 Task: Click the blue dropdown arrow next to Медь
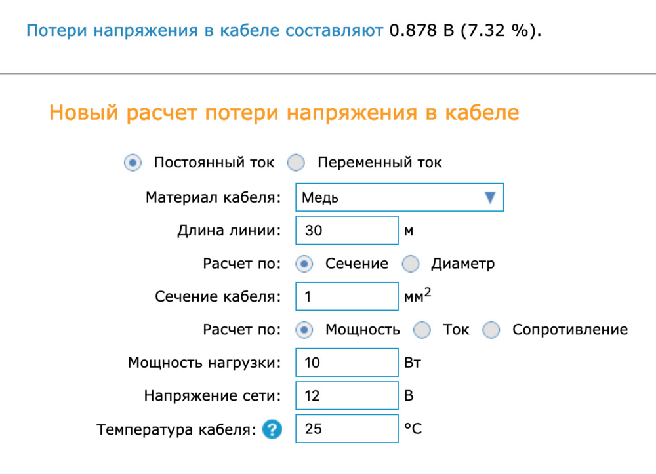point(489,197)
